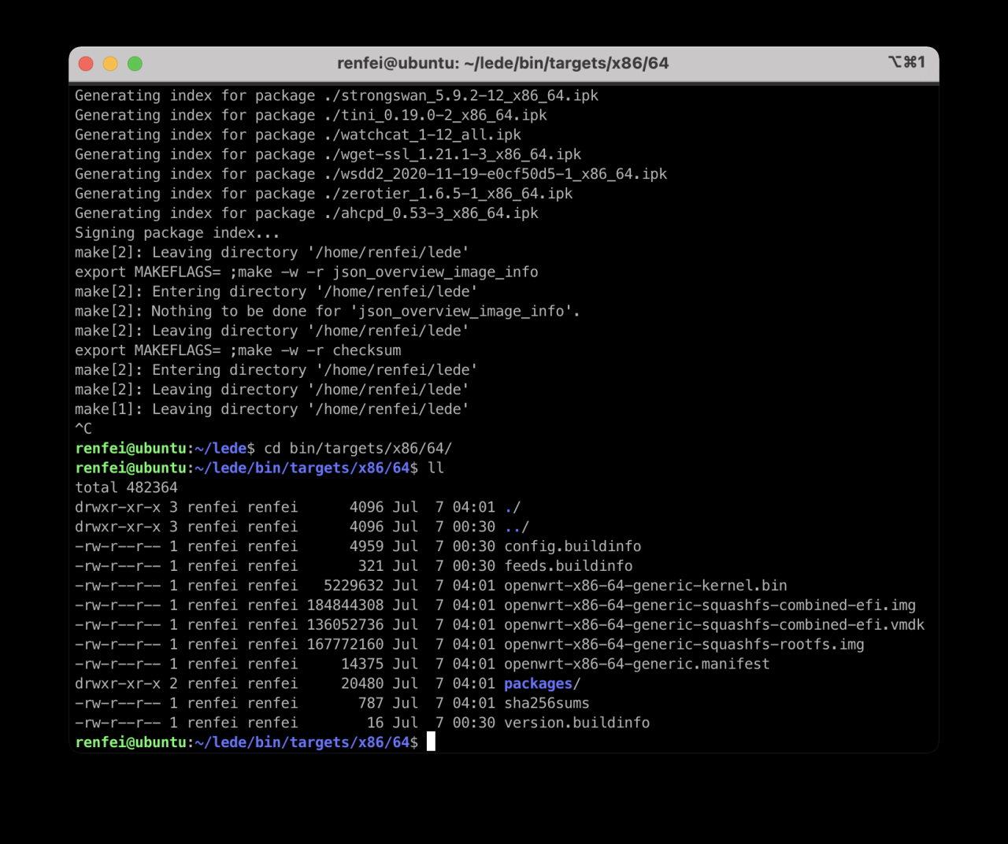Screen dimensions: 1008x844
Task: Click the terminal cursor at the last prompt
Action: tap(431, 742)
